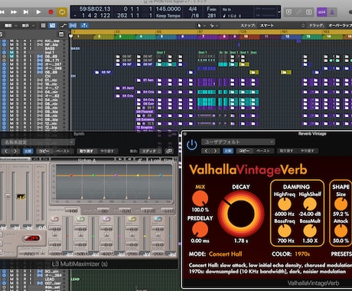Open the pointer tool dropdown

tap(201, 25)
